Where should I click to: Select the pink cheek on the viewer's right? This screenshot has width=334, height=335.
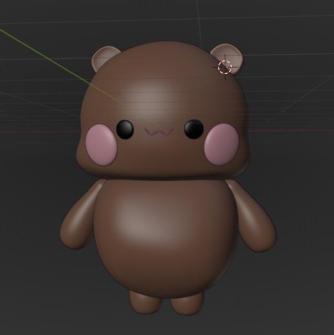222,144
